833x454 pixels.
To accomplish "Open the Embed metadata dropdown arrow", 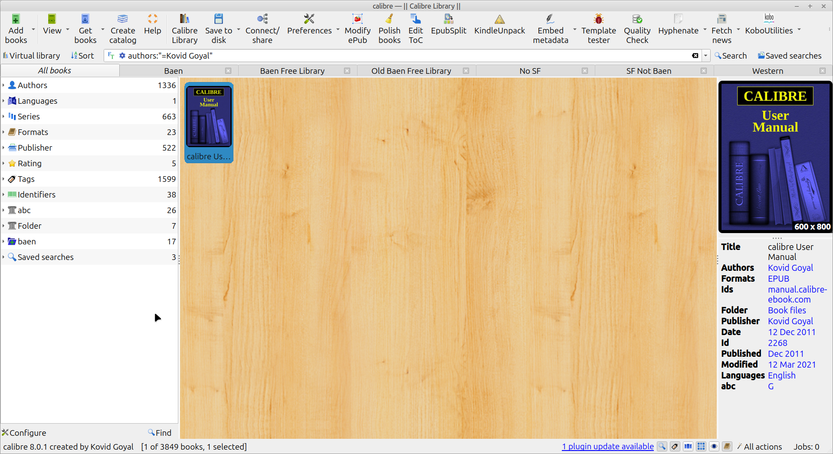I will [x=575, y=30].
